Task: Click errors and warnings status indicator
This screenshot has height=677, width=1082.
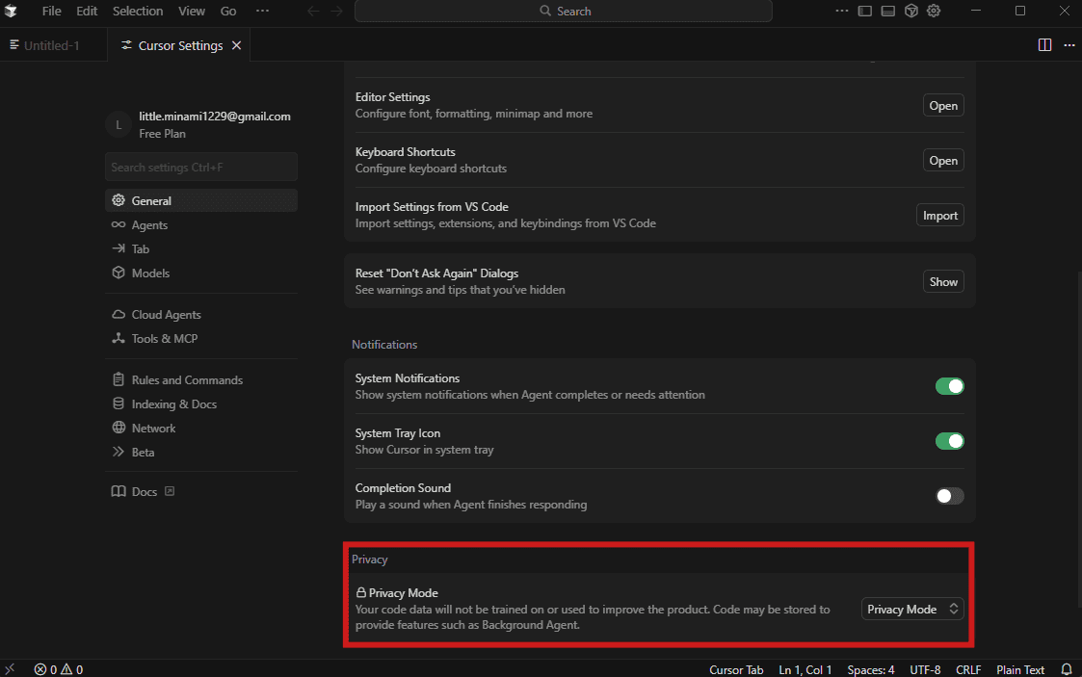Action: 59,669
